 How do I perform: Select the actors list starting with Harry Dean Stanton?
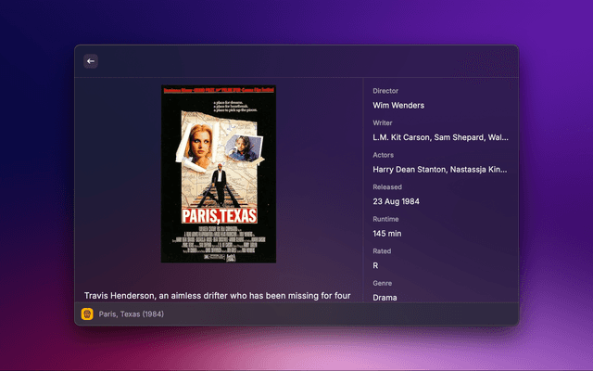(440, 170)
